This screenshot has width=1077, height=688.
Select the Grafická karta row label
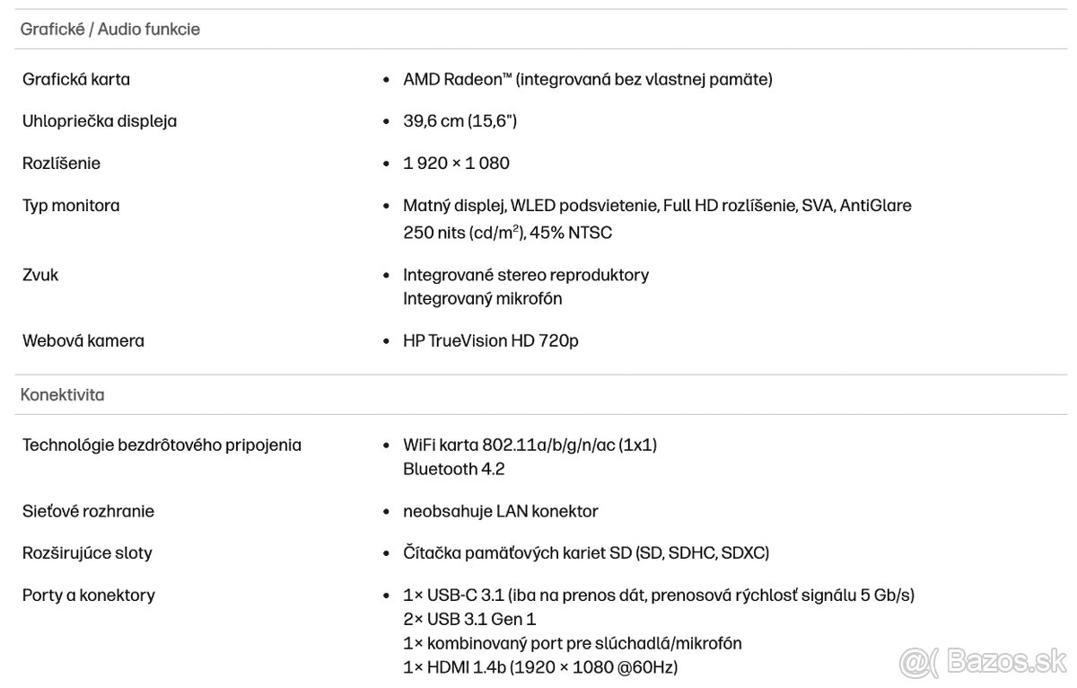[76, 79]
